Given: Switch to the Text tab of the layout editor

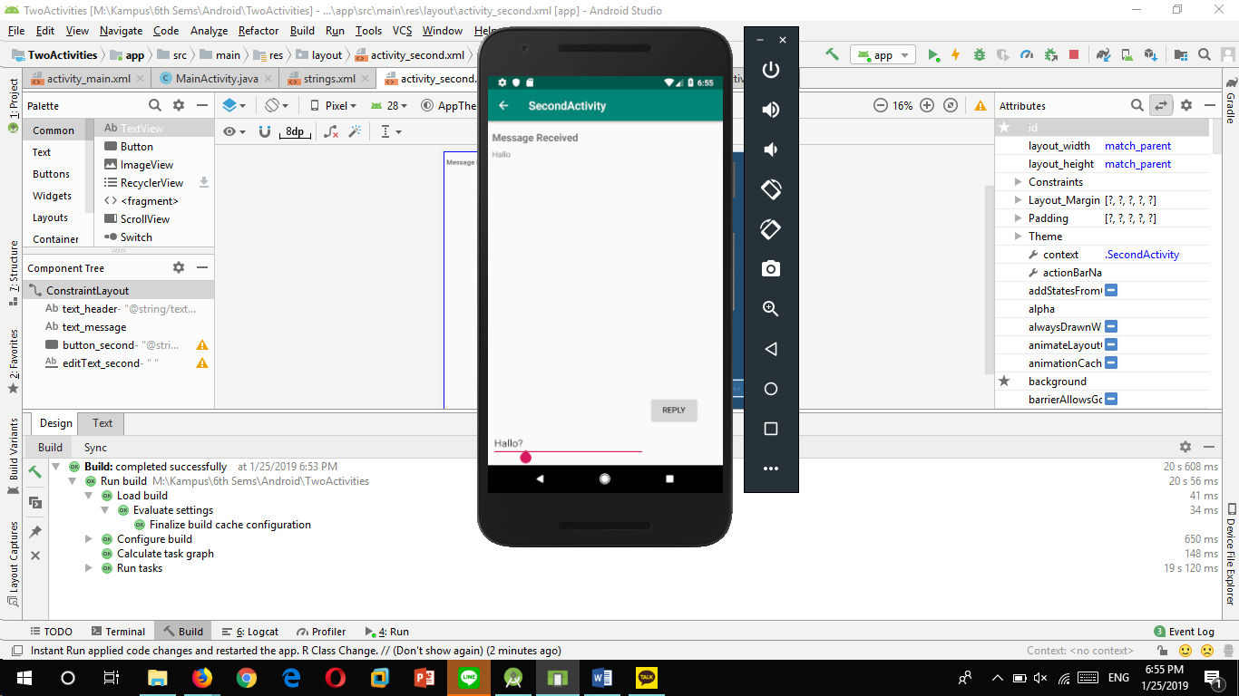Looking at the screenshot, I should 101,422.
